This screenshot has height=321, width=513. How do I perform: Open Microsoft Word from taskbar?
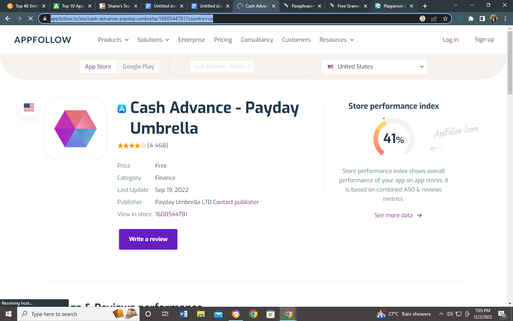click(183, 314)
